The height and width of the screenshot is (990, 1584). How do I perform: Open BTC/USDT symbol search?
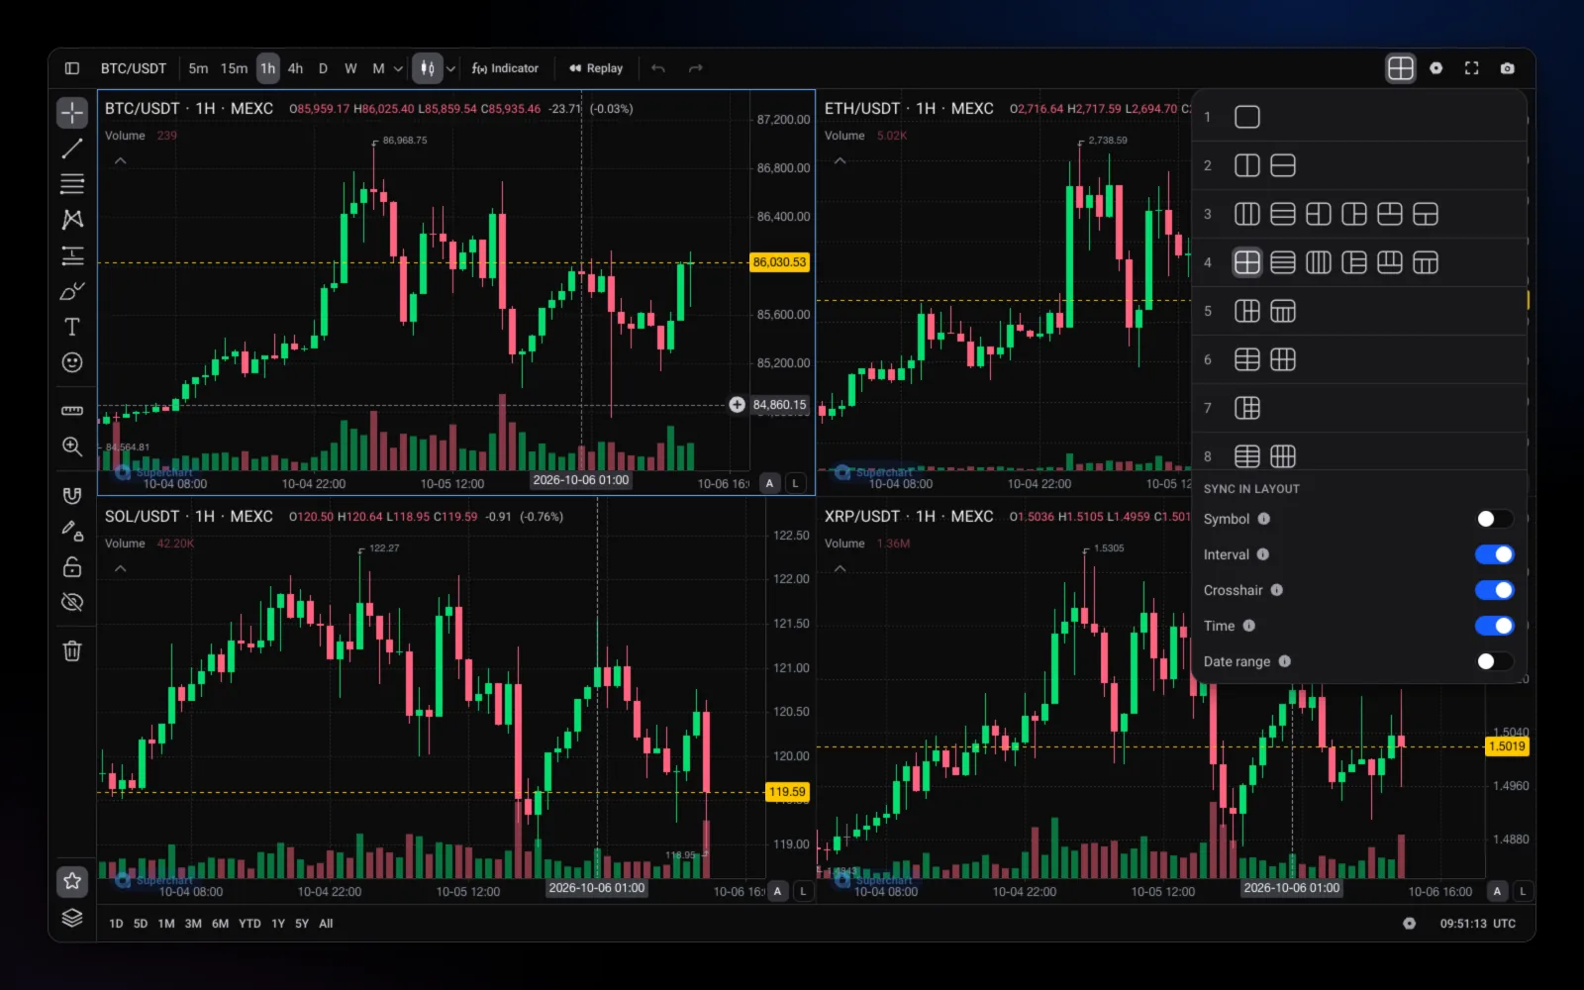(134, 68)
